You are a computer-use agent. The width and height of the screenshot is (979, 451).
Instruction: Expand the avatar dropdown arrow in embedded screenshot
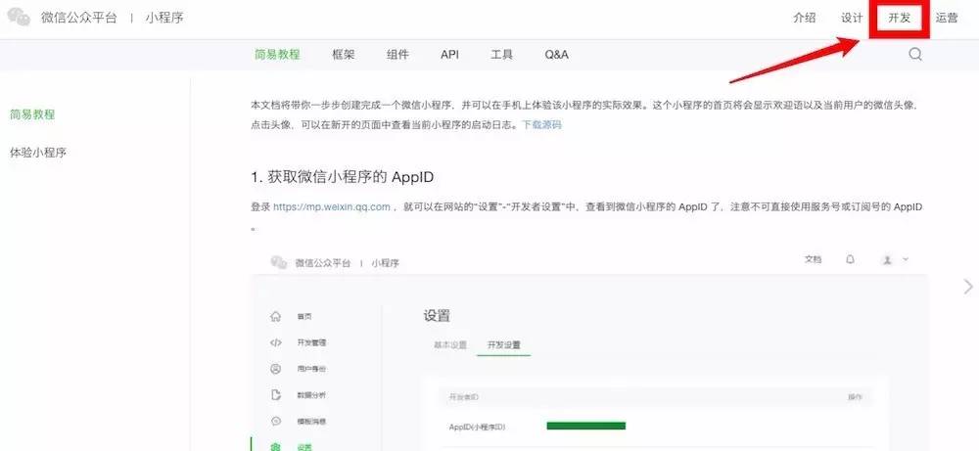click(906, 259)
